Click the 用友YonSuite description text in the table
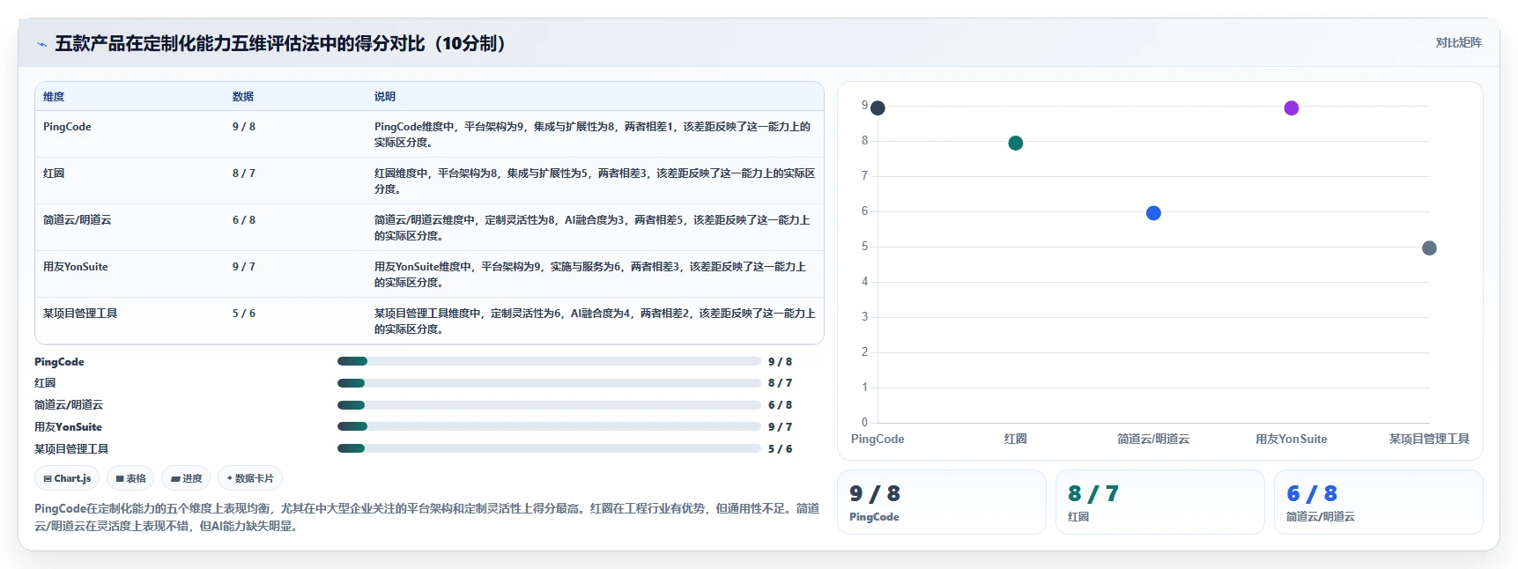Screen dimensions: 1518x569 coord(590,275)
